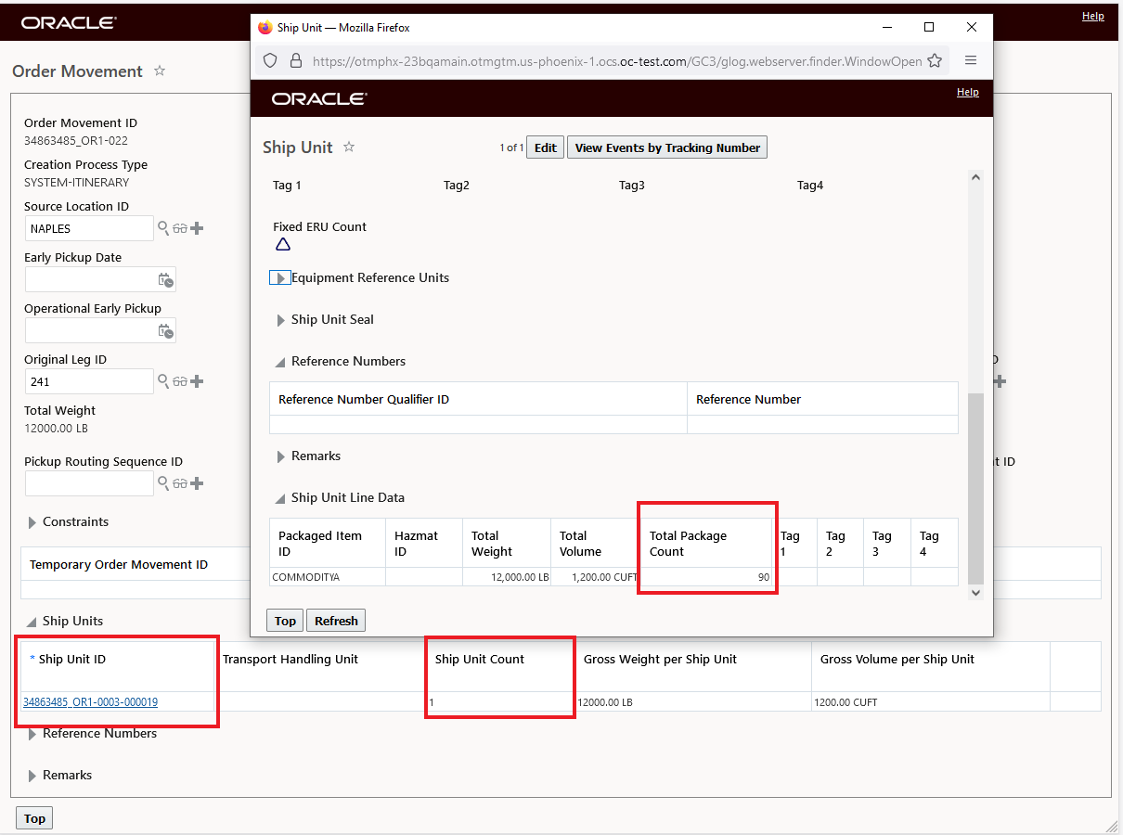Click Help link in Ship Unit popup
This screenshot has width=1123, height=835.
[x=968, y=92]
